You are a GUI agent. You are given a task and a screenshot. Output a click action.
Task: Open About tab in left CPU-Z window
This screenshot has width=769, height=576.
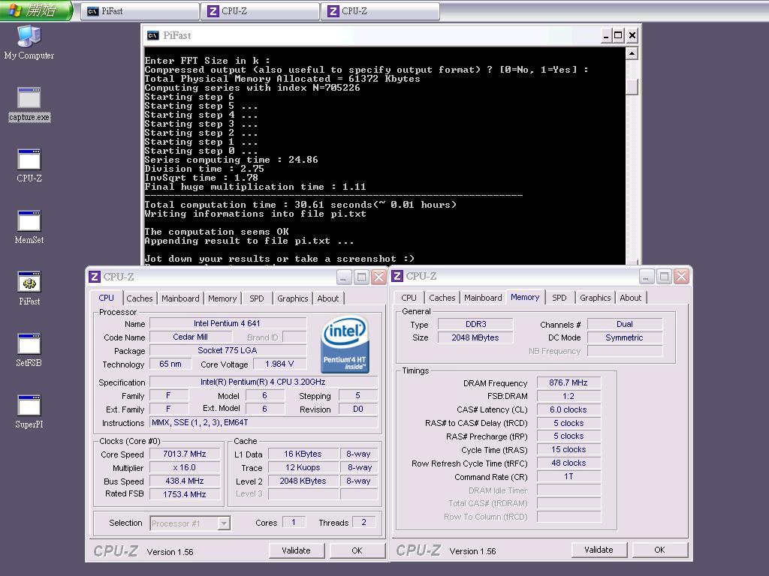[x=328, y=298]
